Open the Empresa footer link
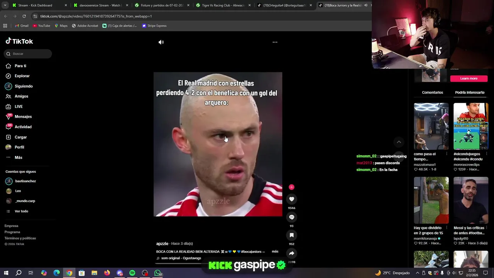 (11, 226)
